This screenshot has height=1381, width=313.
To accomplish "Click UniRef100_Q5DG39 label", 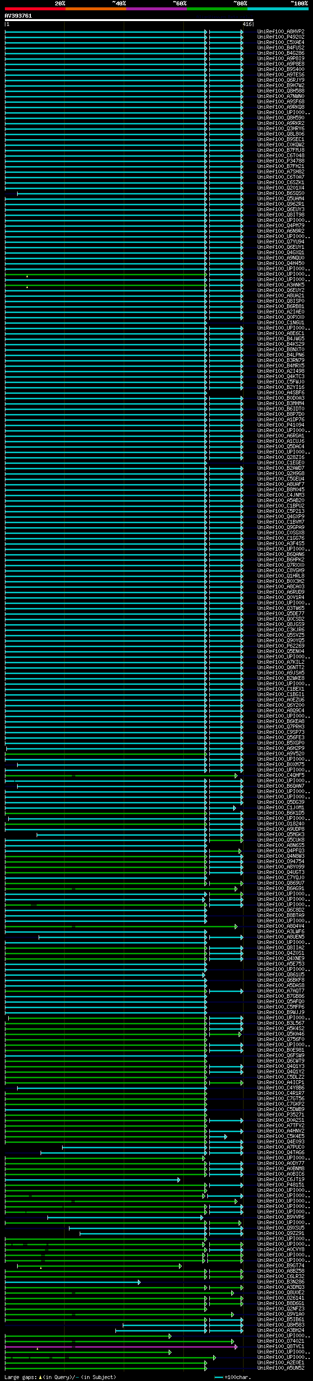I will [x=280, y=801].
